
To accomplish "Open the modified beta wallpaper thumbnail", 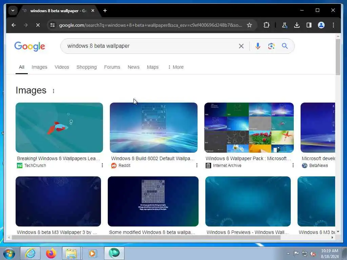I will [x=153, y=201].
